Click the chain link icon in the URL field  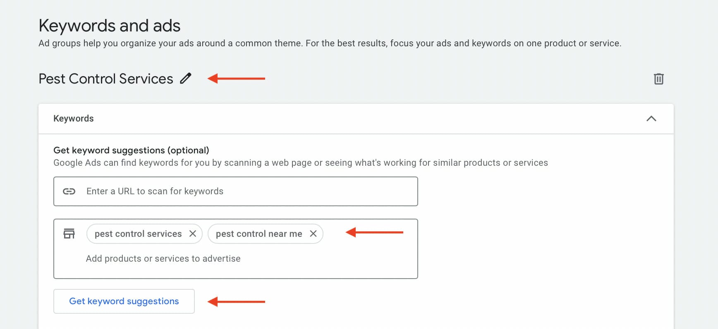coord(69,191)
